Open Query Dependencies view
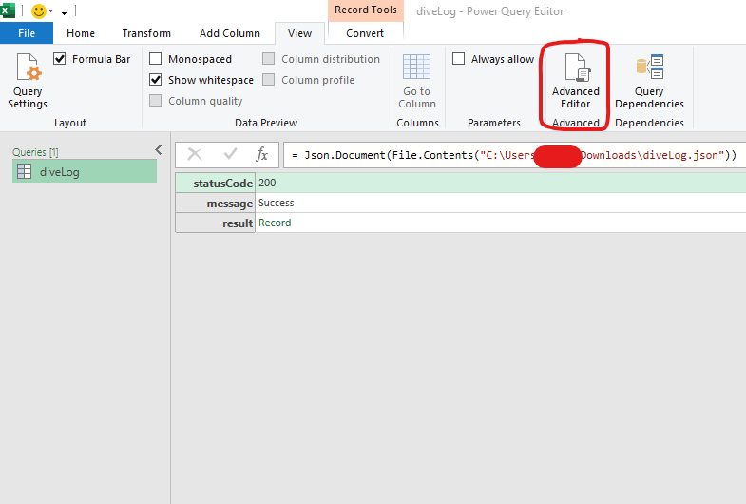The height and width of the screenshot is (504, 746). [x=649, y=82]
